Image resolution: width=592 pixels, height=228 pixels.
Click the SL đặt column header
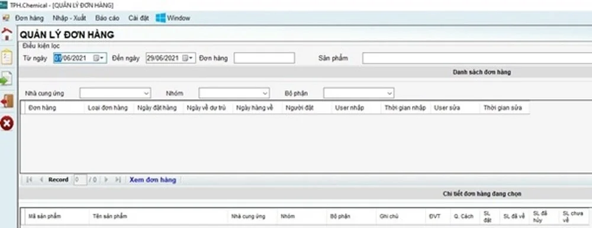point(490,216)
